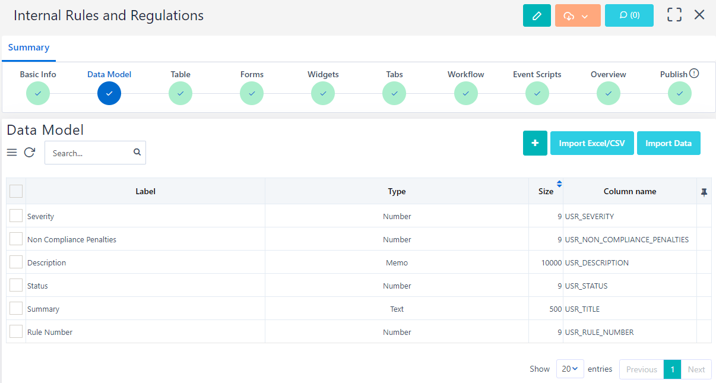The image size is (716, 383).
Task: Add a new field with plus button
Action: [x=535, y=143]
